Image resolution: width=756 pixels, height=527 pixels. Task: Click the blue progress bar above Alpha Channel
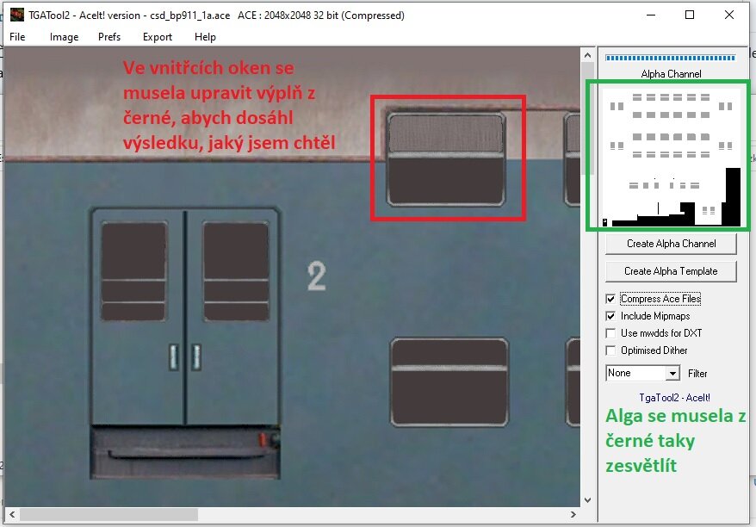pos(671,58)
